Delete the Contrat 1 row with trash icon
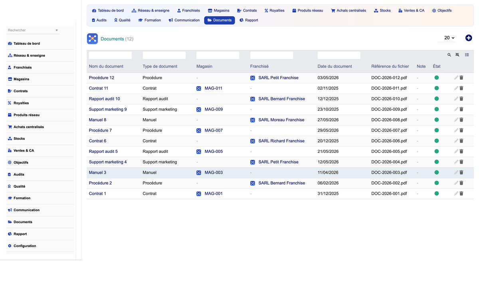Screen dimensions: 479x296 (x=461, y=194)
